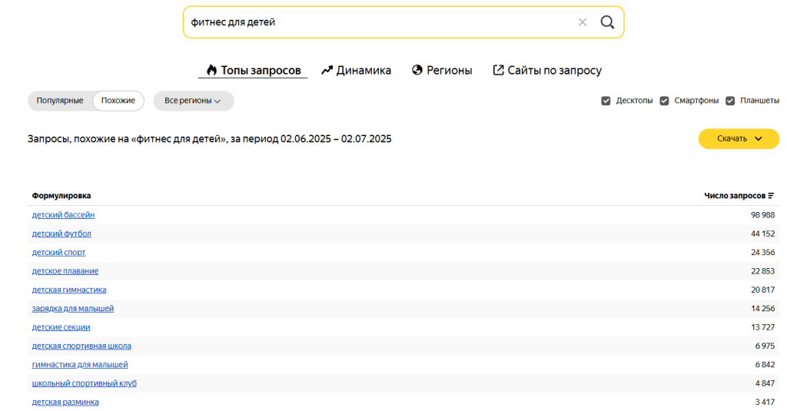Select the Похожие toggle option
Screen dimensions: 787x411
pyautogui.click(x=118, y=101)
